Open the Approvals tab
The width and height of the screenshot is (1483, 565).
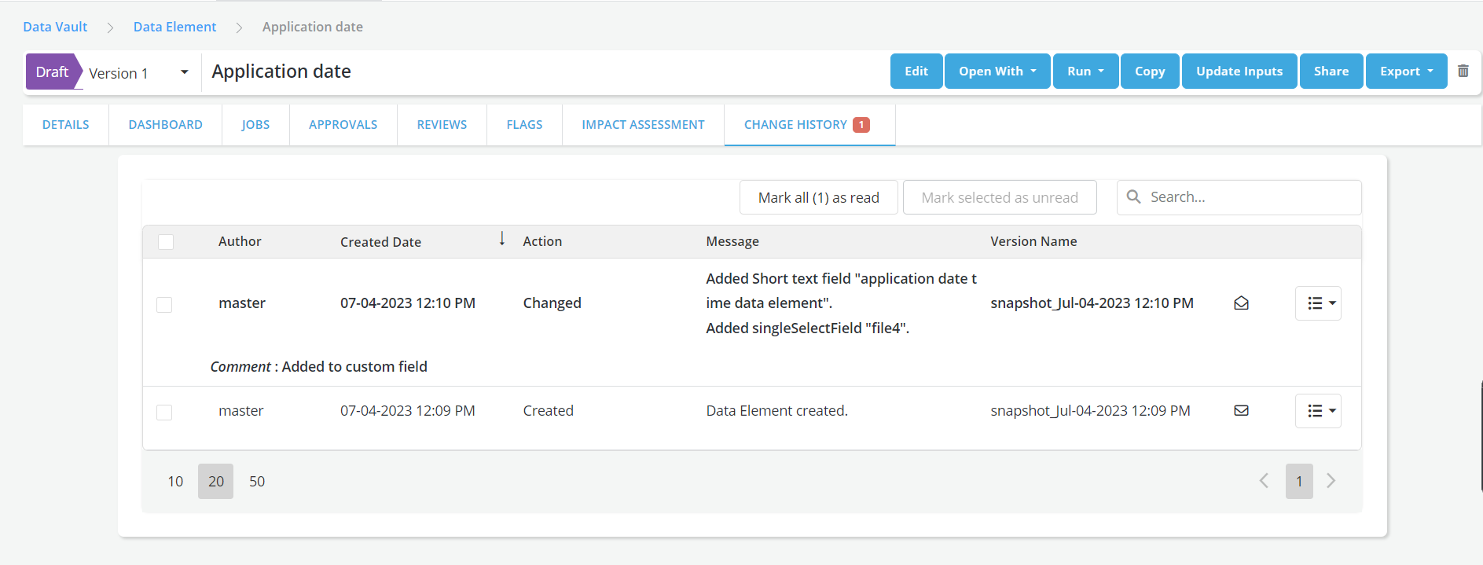tap(343, 125)
